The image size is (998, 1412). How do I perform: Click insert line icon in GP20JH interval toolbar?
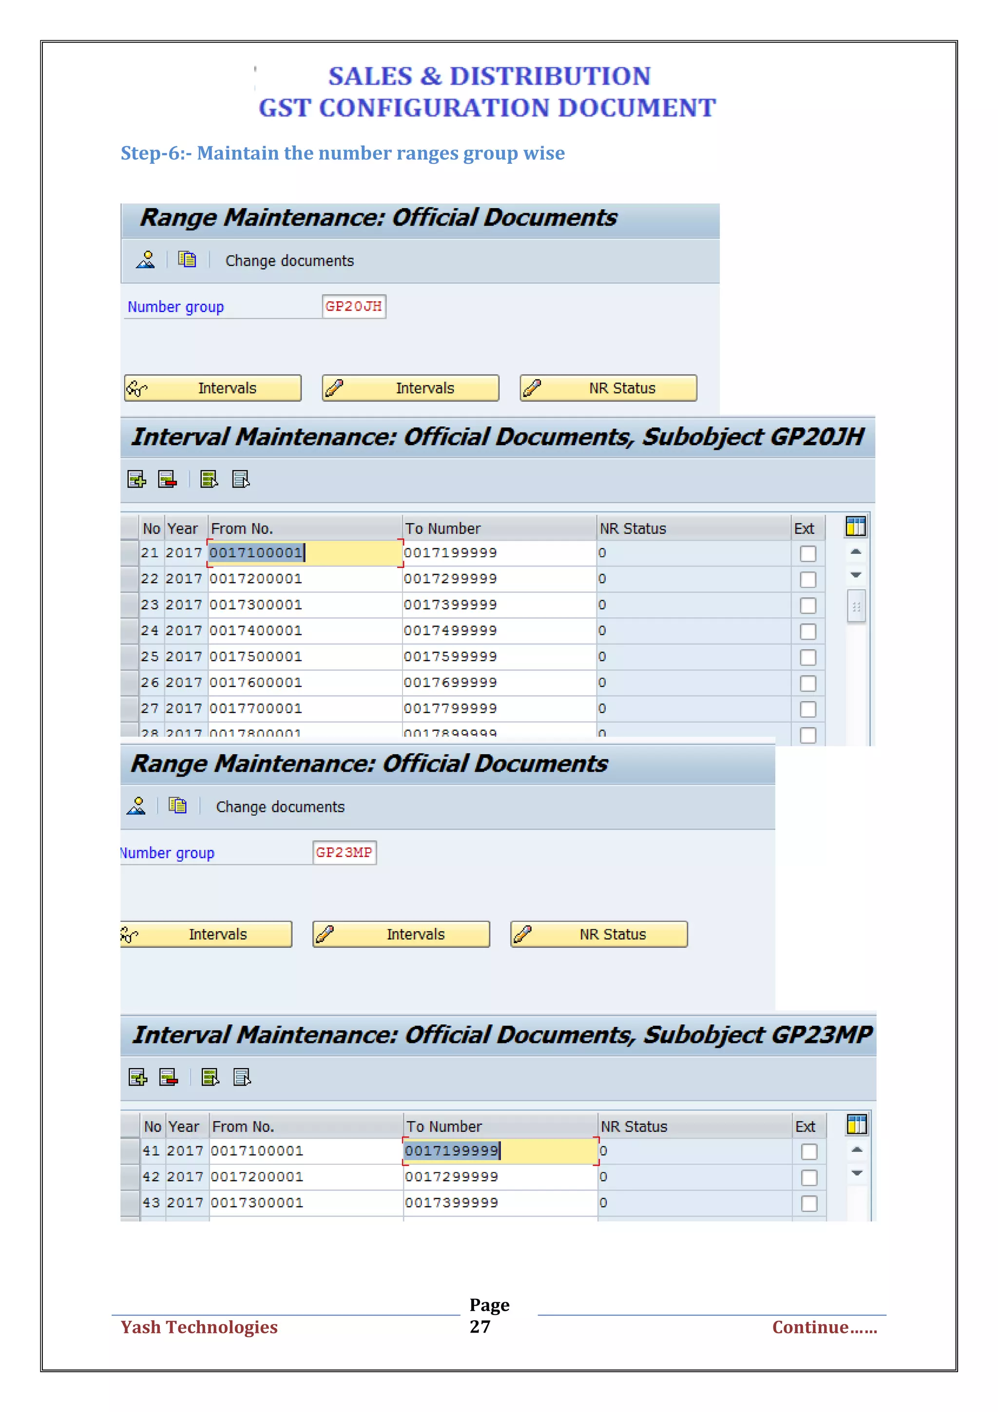point(136,479)
